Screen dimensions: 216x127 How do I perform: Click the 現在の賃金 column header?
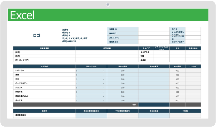(154, 66)
